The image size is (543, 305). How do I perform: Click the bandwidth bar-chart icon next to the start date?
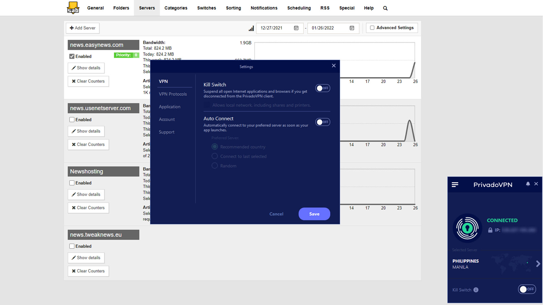click(x=251, y=28)
